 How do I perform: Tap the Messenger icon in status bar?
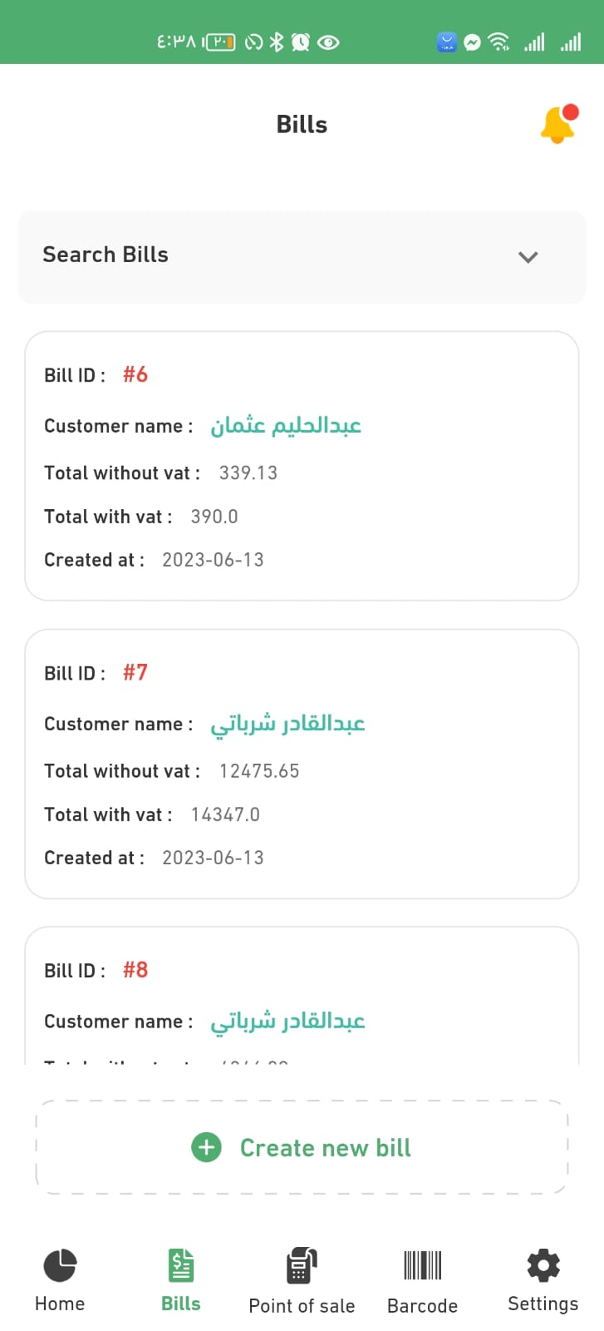pos(472,42)
